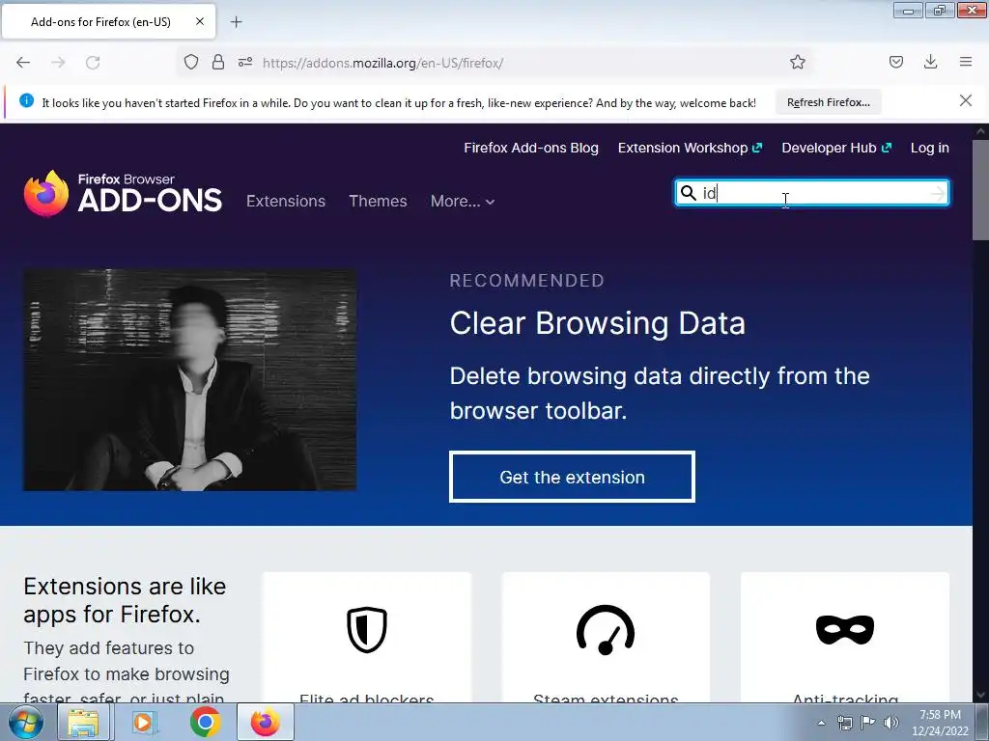989x741 pixels.
Task: Submit search with the arrow in the search box
Action: coord(938,193)
